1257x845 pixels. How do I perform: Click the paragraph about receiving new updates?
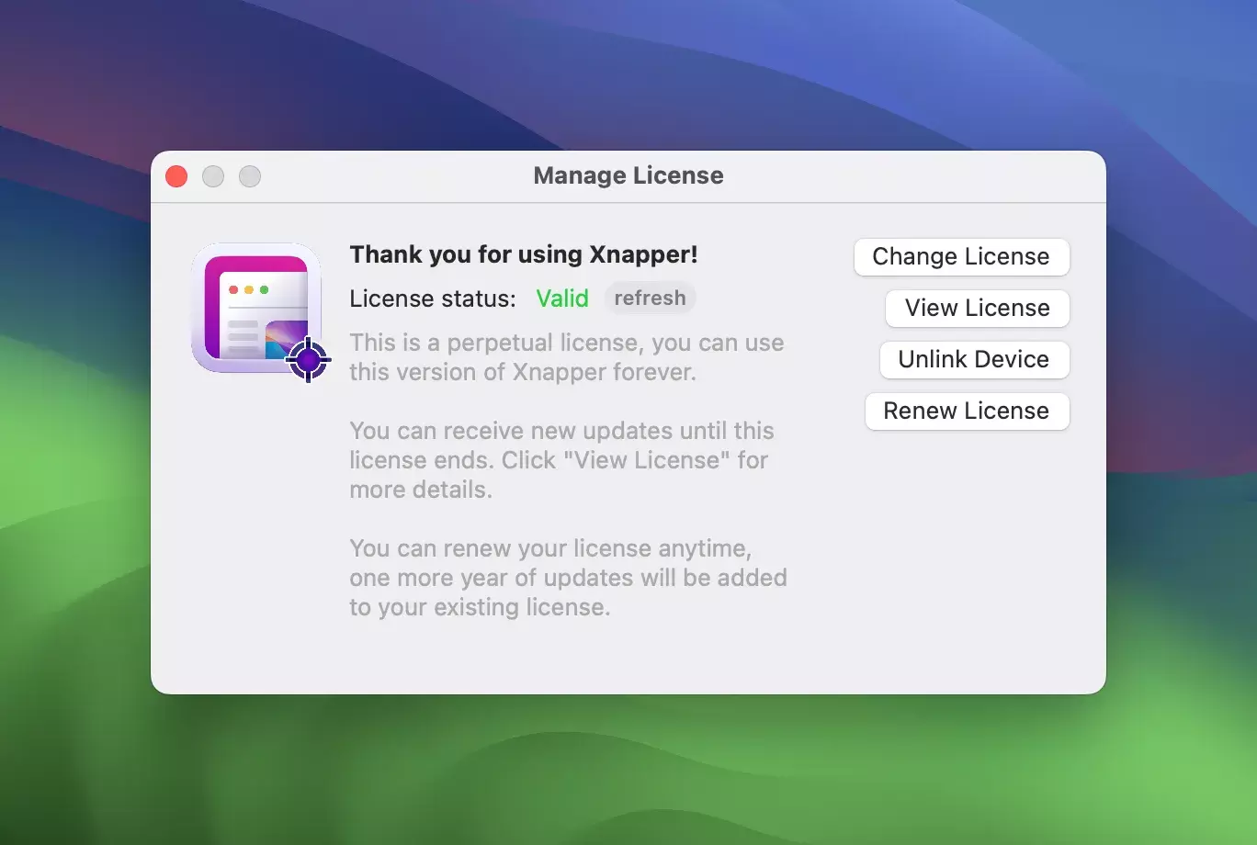[x=561, y=460]
